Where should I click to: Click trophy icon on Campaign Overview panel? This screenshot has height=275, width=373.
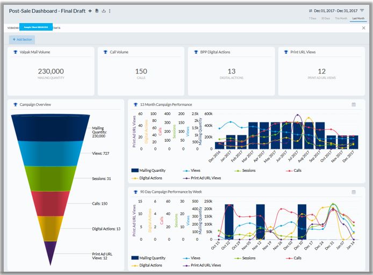pyautogui.click(x=15, y=104)
